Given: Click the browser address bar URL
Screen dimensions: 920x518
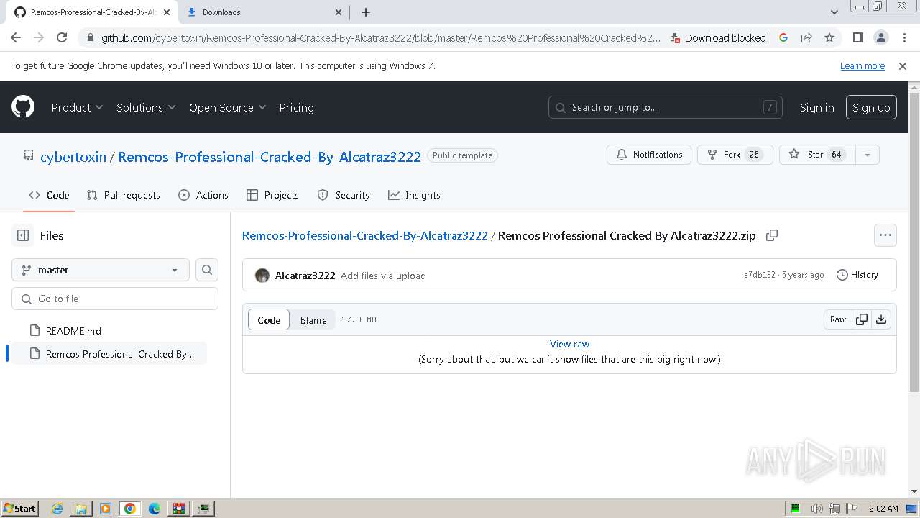Looking at the screenshot, I should pyautogui.click(x=380, y=38).
